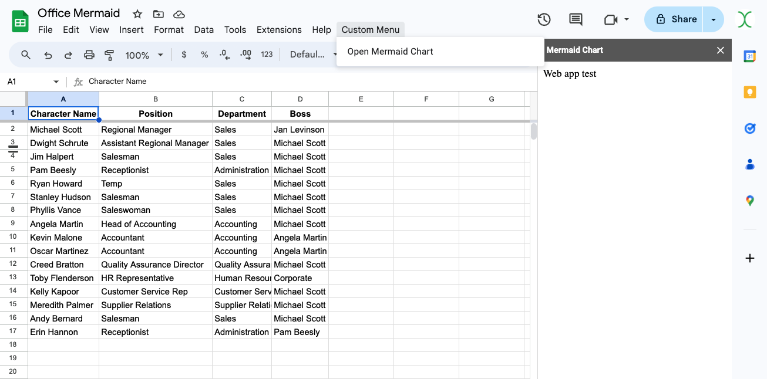The width and height of the screenshot is (767, 379).
Task: Close the Mermaid Chart sidebar
Action: point(721,50)
